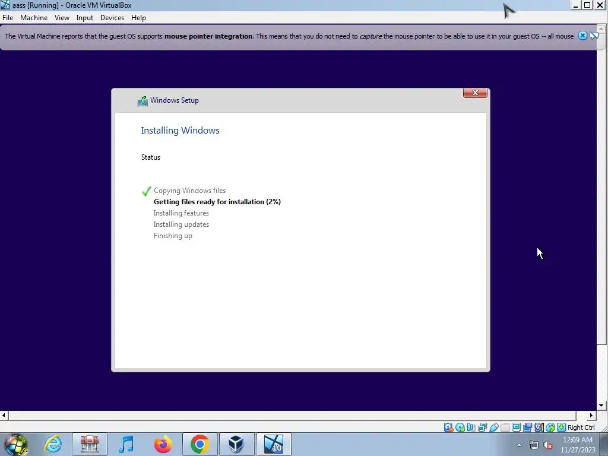This screenshot has height=456, width=608.
Task: Click "Getting files ready for installation (2%)"
Action: click(217, 202)
